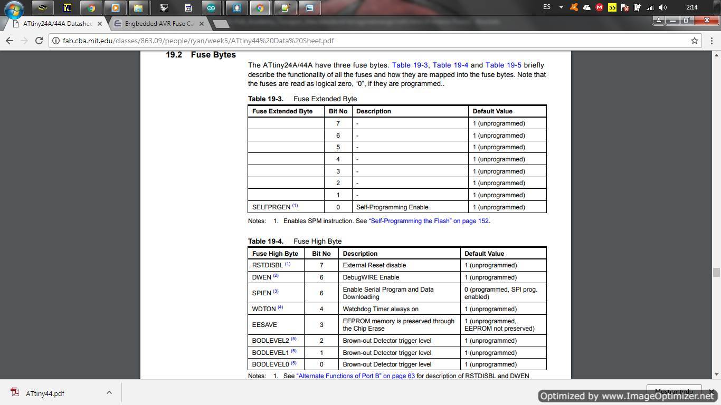This screenshot has width=721, height=405.
Task: Open the Windows Explorer folder taskbar icon
Action: coord(138,8)
